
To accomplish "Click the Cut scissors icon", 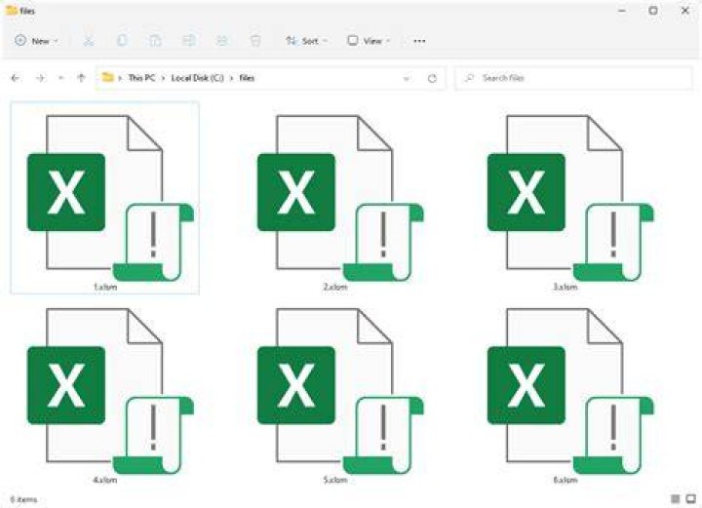I will click(x=88, y=41).
